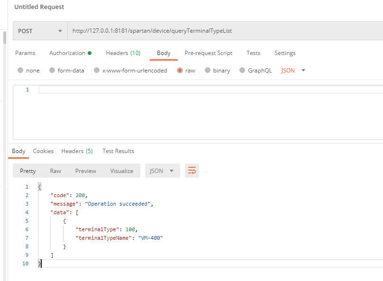Switch to the Params tab

click(25, 53)
